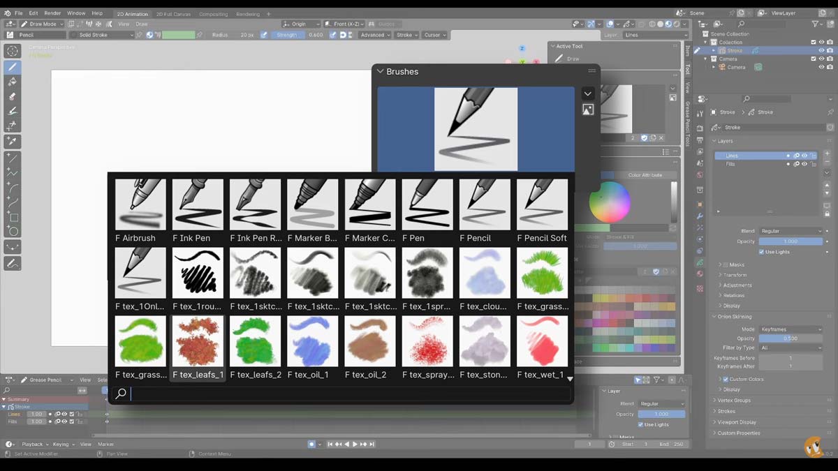Open the Front (X-Z) orientation dropdown
The height and width of the screenshot is (471, 838).
tap(347, 23)
